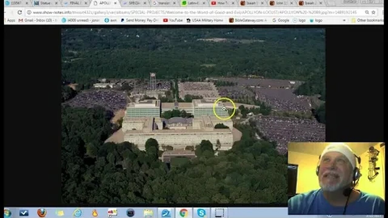388x218 pixels.
Task: Open the eBay taskbar shortcut
Action: (x=112, y=213)
